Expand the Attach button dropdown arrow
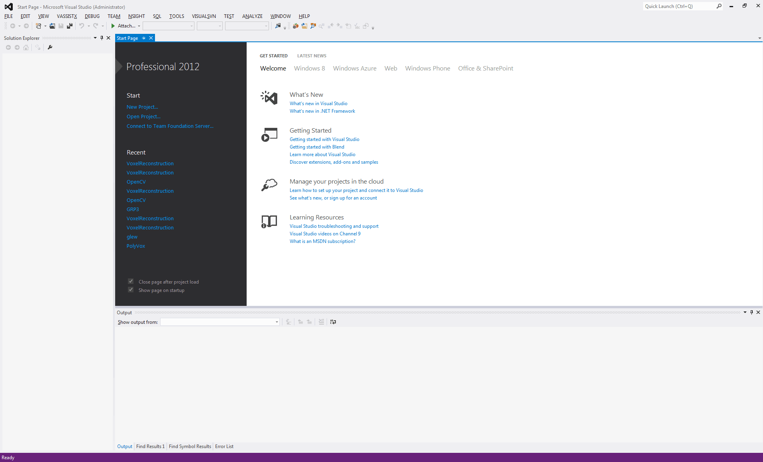763x462 pixels. pyautogui.click(x=139, y=26)
